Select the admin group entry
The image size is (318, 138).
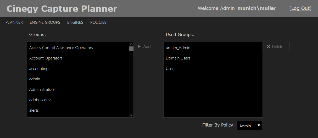coord(78,79)
